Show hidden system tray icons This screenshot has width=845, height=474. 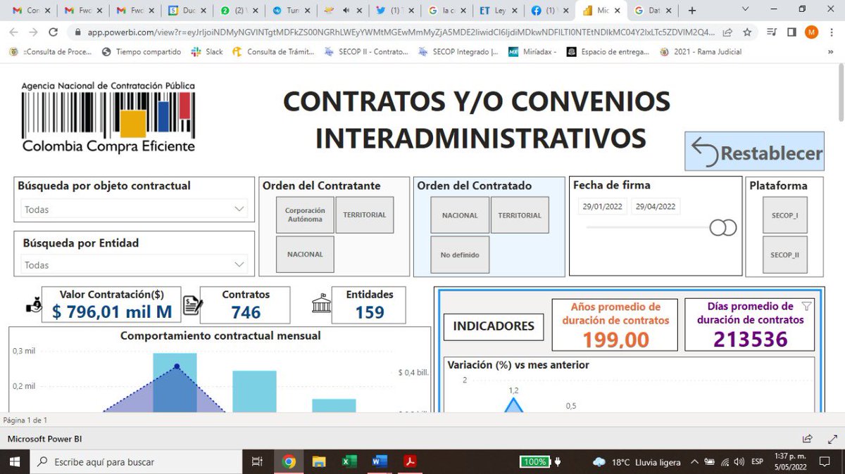pos(695,462)
